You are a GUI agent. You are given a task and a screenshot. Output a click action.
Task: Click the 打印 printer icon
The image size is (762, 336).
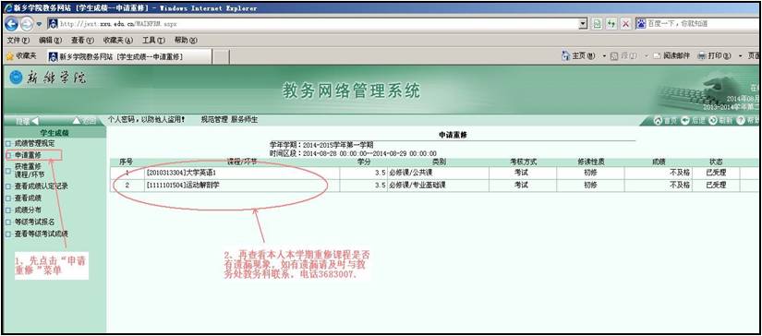point(702,56)
